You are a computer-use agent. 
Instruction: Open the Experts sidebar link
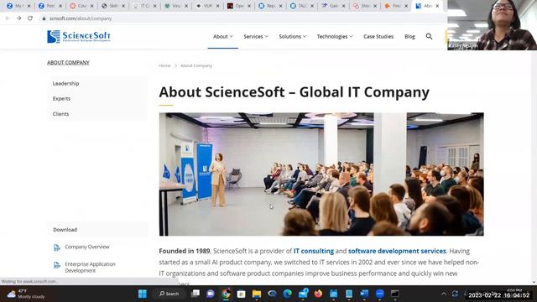[61, 99]
